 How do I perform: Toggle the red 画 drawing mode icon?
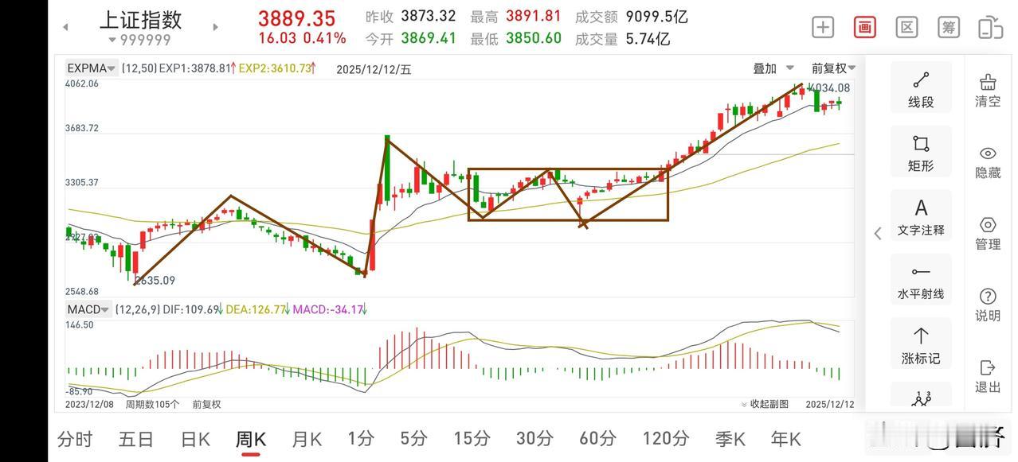click(865, 27)
